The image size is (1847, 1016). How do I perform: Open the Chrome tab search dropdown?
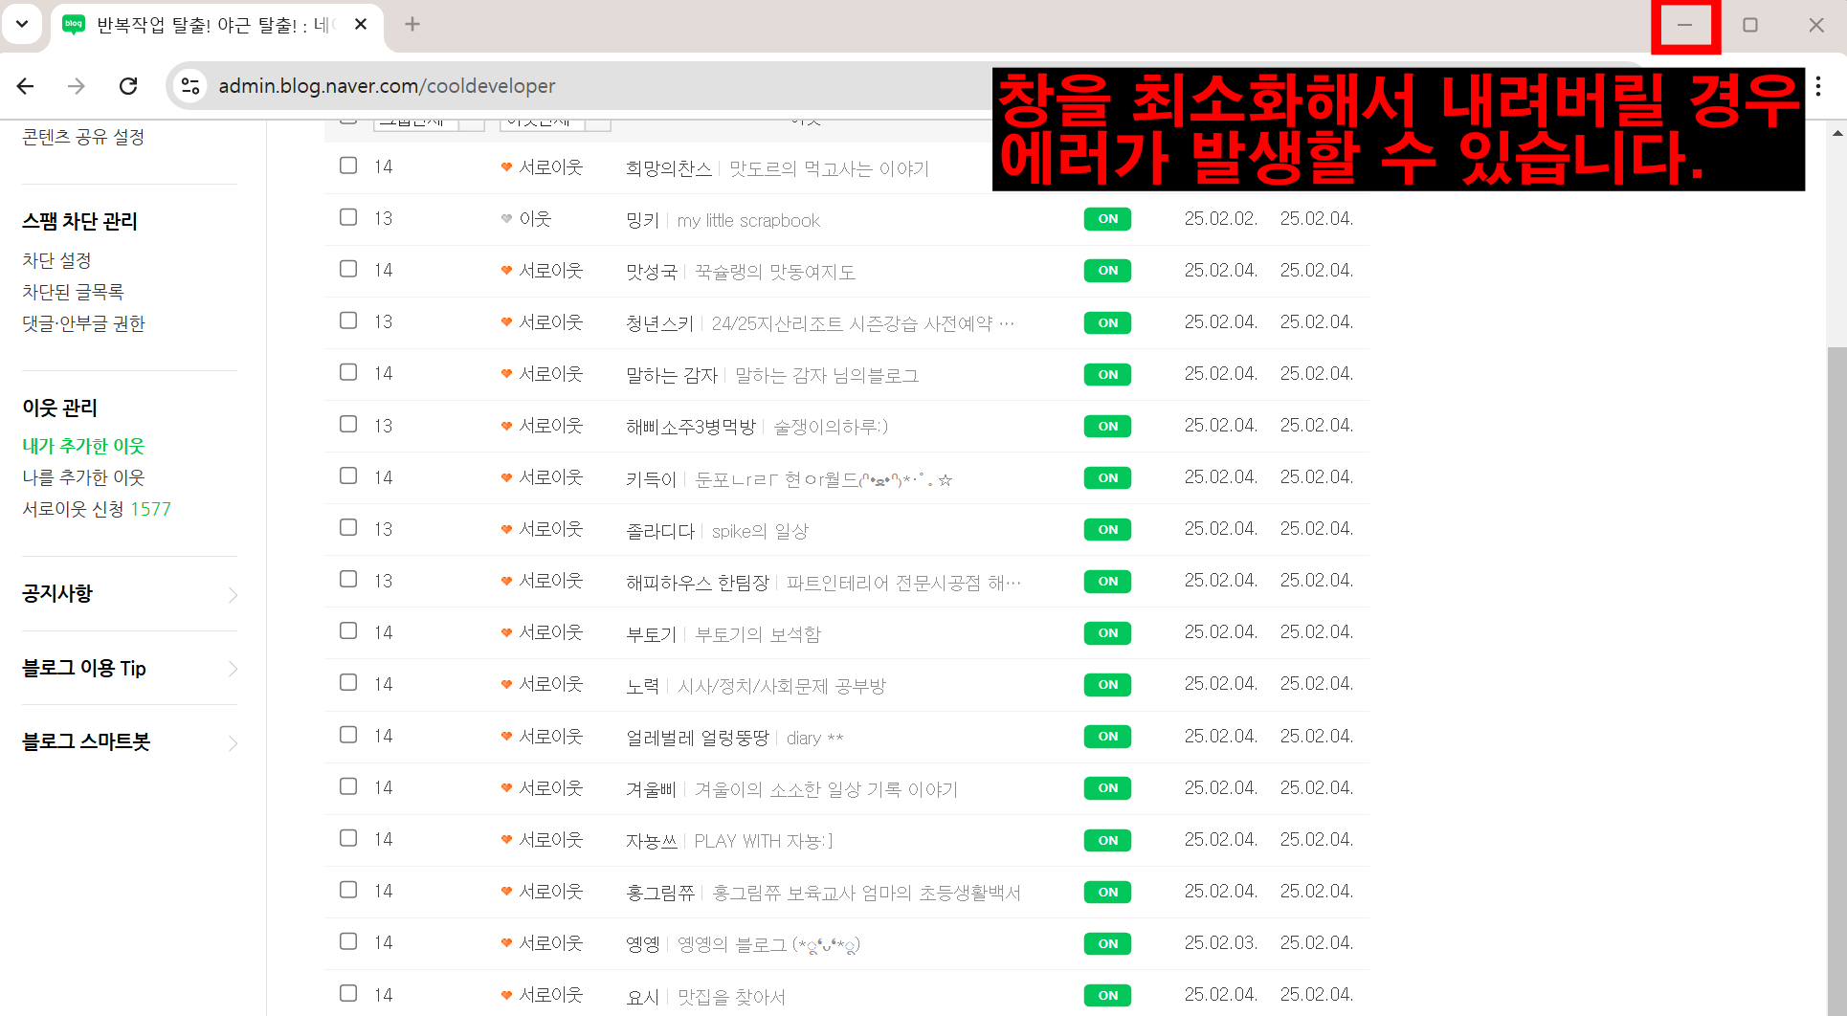point(22,24)
